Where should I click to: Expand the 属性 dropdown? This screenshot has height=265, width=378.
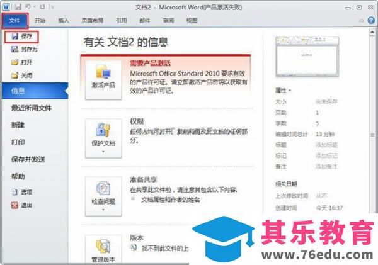click(x=283, y=91)
